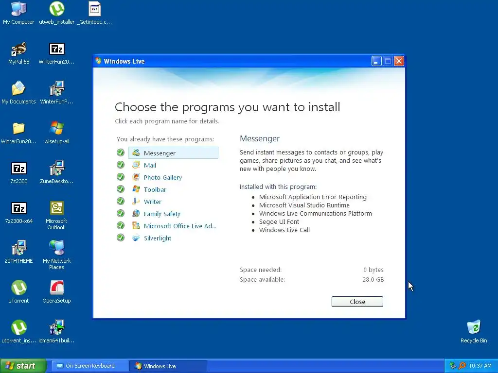Click the 10:37 AM clock
The height and width of the screenshot is (373, 498).
tap(480, 366)
